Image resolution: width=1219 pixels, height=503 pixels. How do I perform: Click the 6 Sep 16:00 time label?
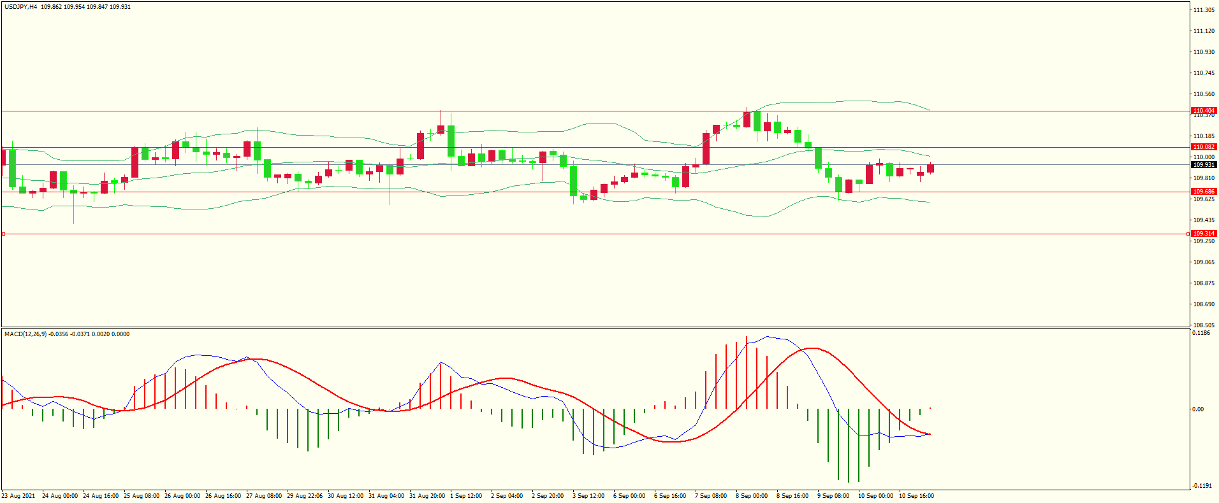(x=670, y=496)
